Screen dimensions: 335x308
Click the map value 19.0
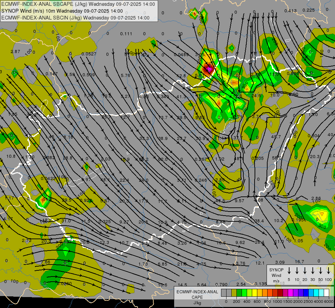point(107,96)
